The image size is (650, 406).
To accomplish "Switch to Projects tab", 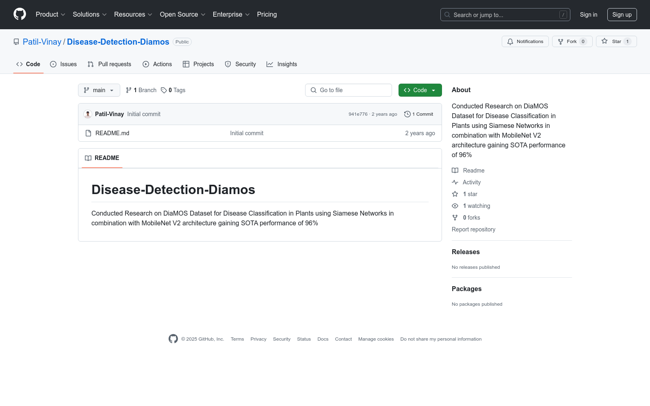I will coord(198,64).
